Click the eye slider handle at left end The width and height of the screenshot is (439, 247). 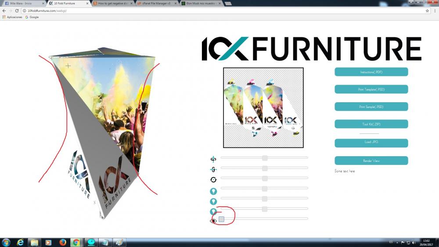pos(221,219)
